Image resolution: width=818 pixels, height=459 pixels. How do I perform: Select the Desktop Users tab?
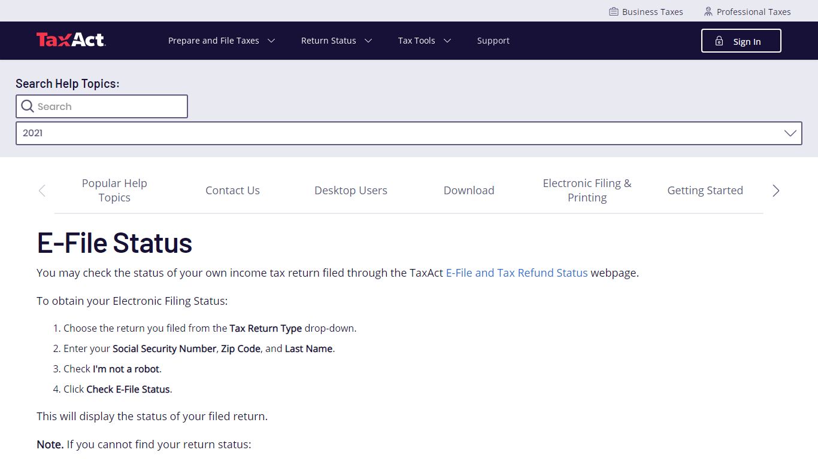(x=351, y=191)
